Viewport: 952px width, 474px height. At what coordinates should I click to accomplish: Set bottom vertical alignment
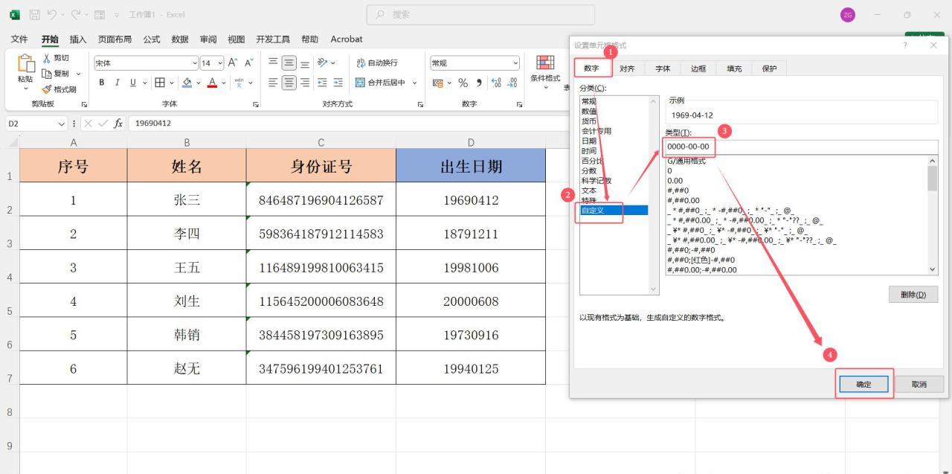(305, 63)
